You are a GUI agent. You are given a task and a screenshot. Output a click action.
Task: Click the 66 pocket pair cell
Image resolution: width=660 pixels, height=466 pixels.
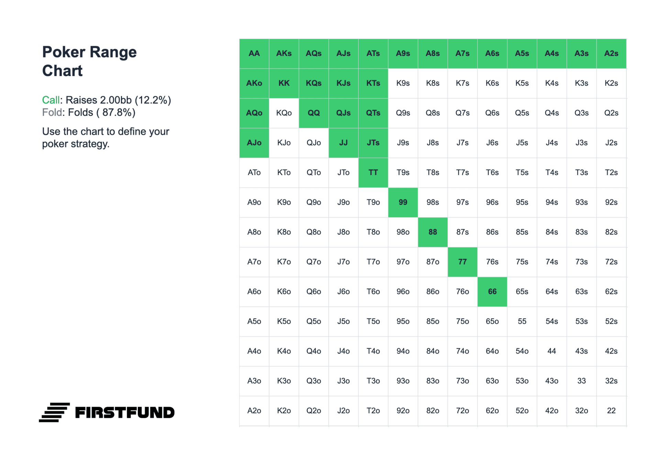pos(492,292)
